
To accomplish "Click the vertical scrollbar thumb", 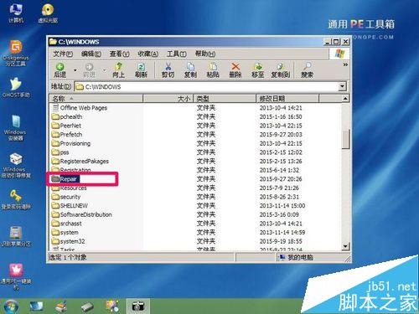I will (345, 139).
